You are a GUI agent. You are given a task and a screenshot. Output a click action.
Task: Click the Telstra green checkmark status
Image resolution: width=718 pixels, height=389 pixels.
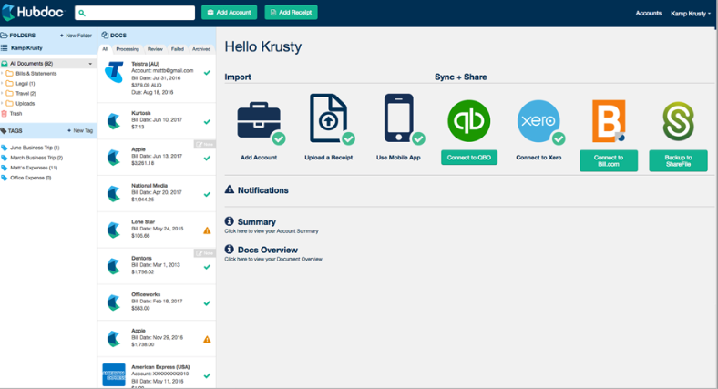pos(207,73)
